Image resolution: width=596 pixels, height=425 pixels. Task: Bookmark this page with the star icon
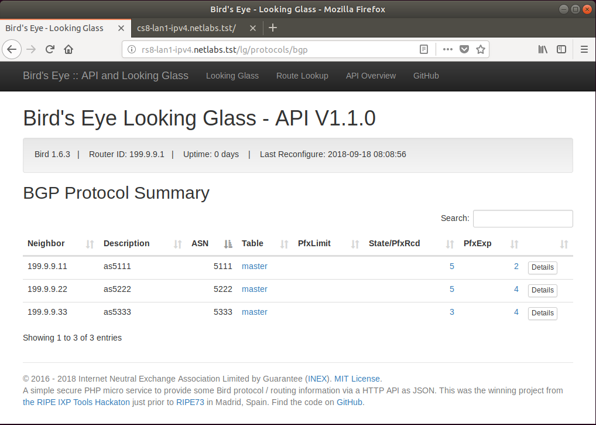481,50
